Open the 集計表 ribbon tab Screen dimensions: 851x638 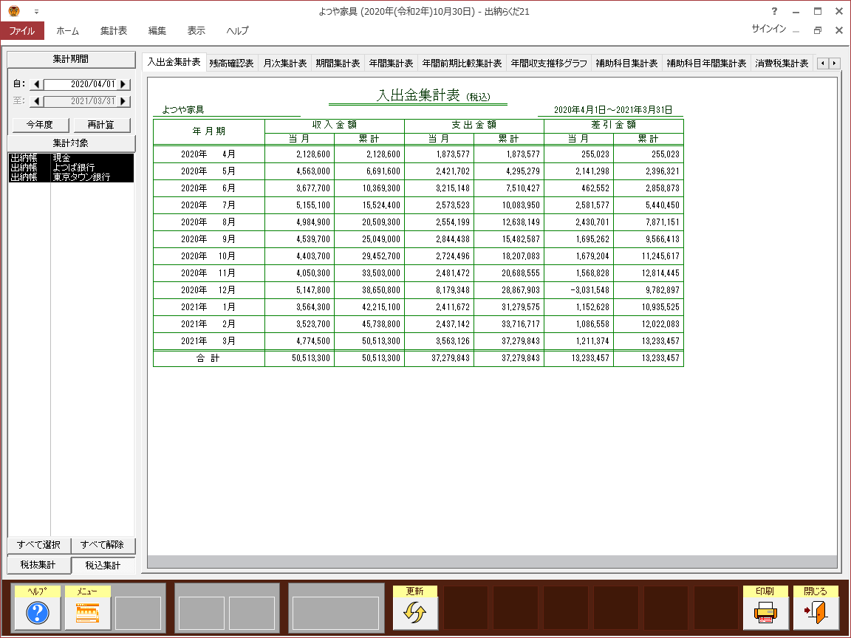click(114, 31)
